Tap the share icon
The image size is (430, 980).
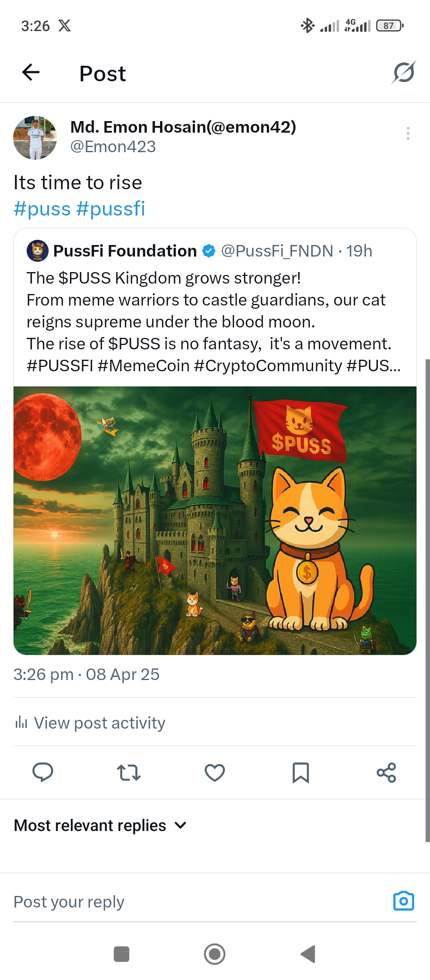tap(386, 772)
